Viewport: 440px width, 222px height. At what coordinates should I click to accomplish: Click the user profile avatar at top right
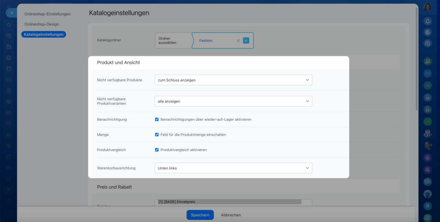point(427,7)
